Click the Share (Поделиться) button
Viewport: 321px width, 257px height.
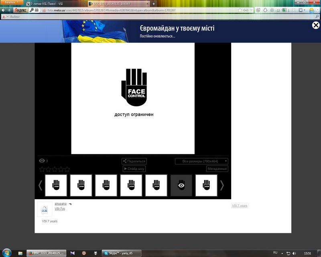click(x=134, y=161)
